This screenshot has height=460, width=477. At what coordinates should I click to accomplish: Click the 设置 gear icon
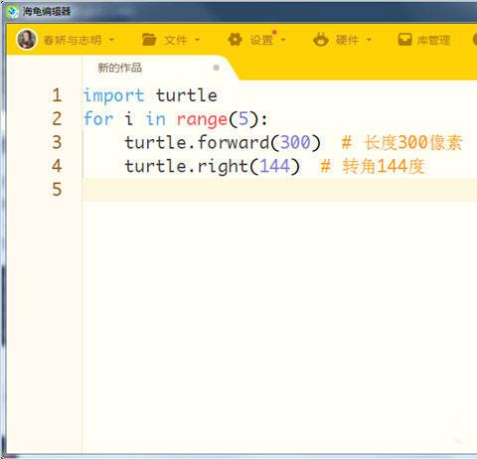click(x=236, y=40)
